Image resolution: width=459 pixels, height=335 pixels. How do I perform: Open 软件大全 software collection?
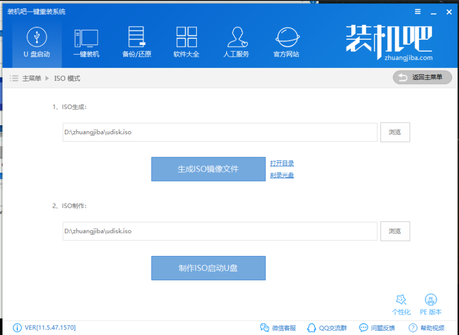(186, 42)
